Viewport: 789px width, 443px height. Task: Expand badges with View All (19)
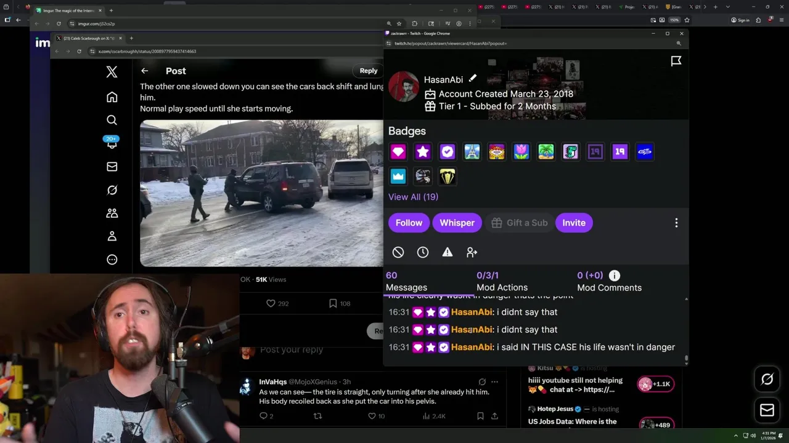(x=413, y=197)
